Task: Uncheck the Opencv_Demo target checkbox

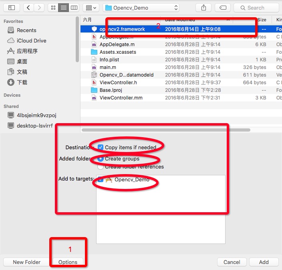Action: point(101,180)
